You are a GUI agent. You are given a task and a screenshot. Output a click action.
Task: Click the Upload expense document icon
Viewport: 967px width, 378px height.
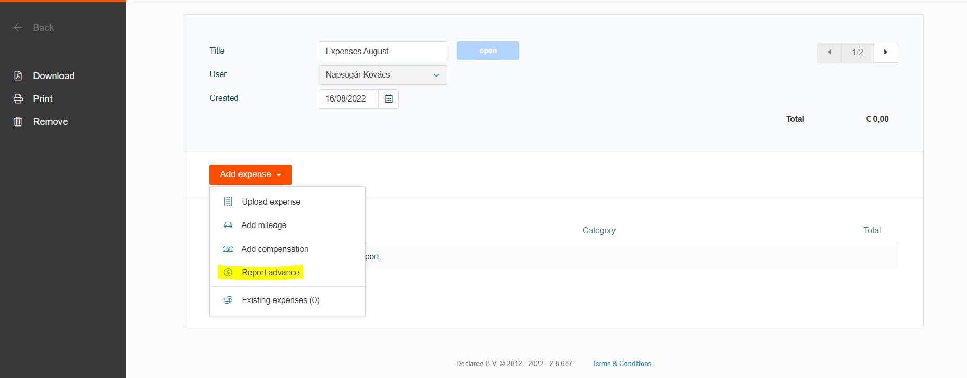pyautogui.click(x=228, y=202)
